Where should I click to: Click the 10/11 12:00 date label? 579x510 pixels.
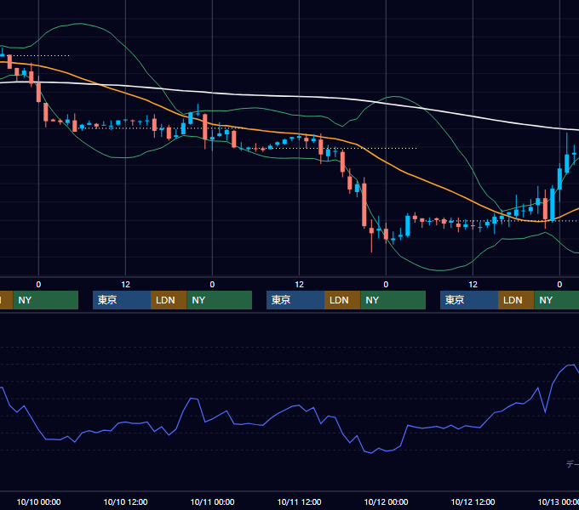pos(299,501)
